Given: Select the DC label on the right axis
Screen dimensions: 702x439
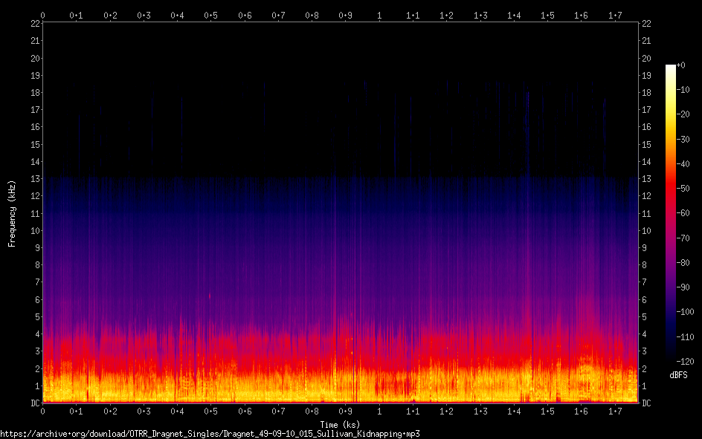Looking at the screenshot, I should pos(647,403).
